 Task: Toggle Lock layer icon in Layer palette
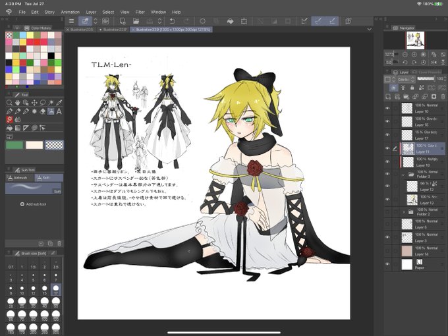412,88
